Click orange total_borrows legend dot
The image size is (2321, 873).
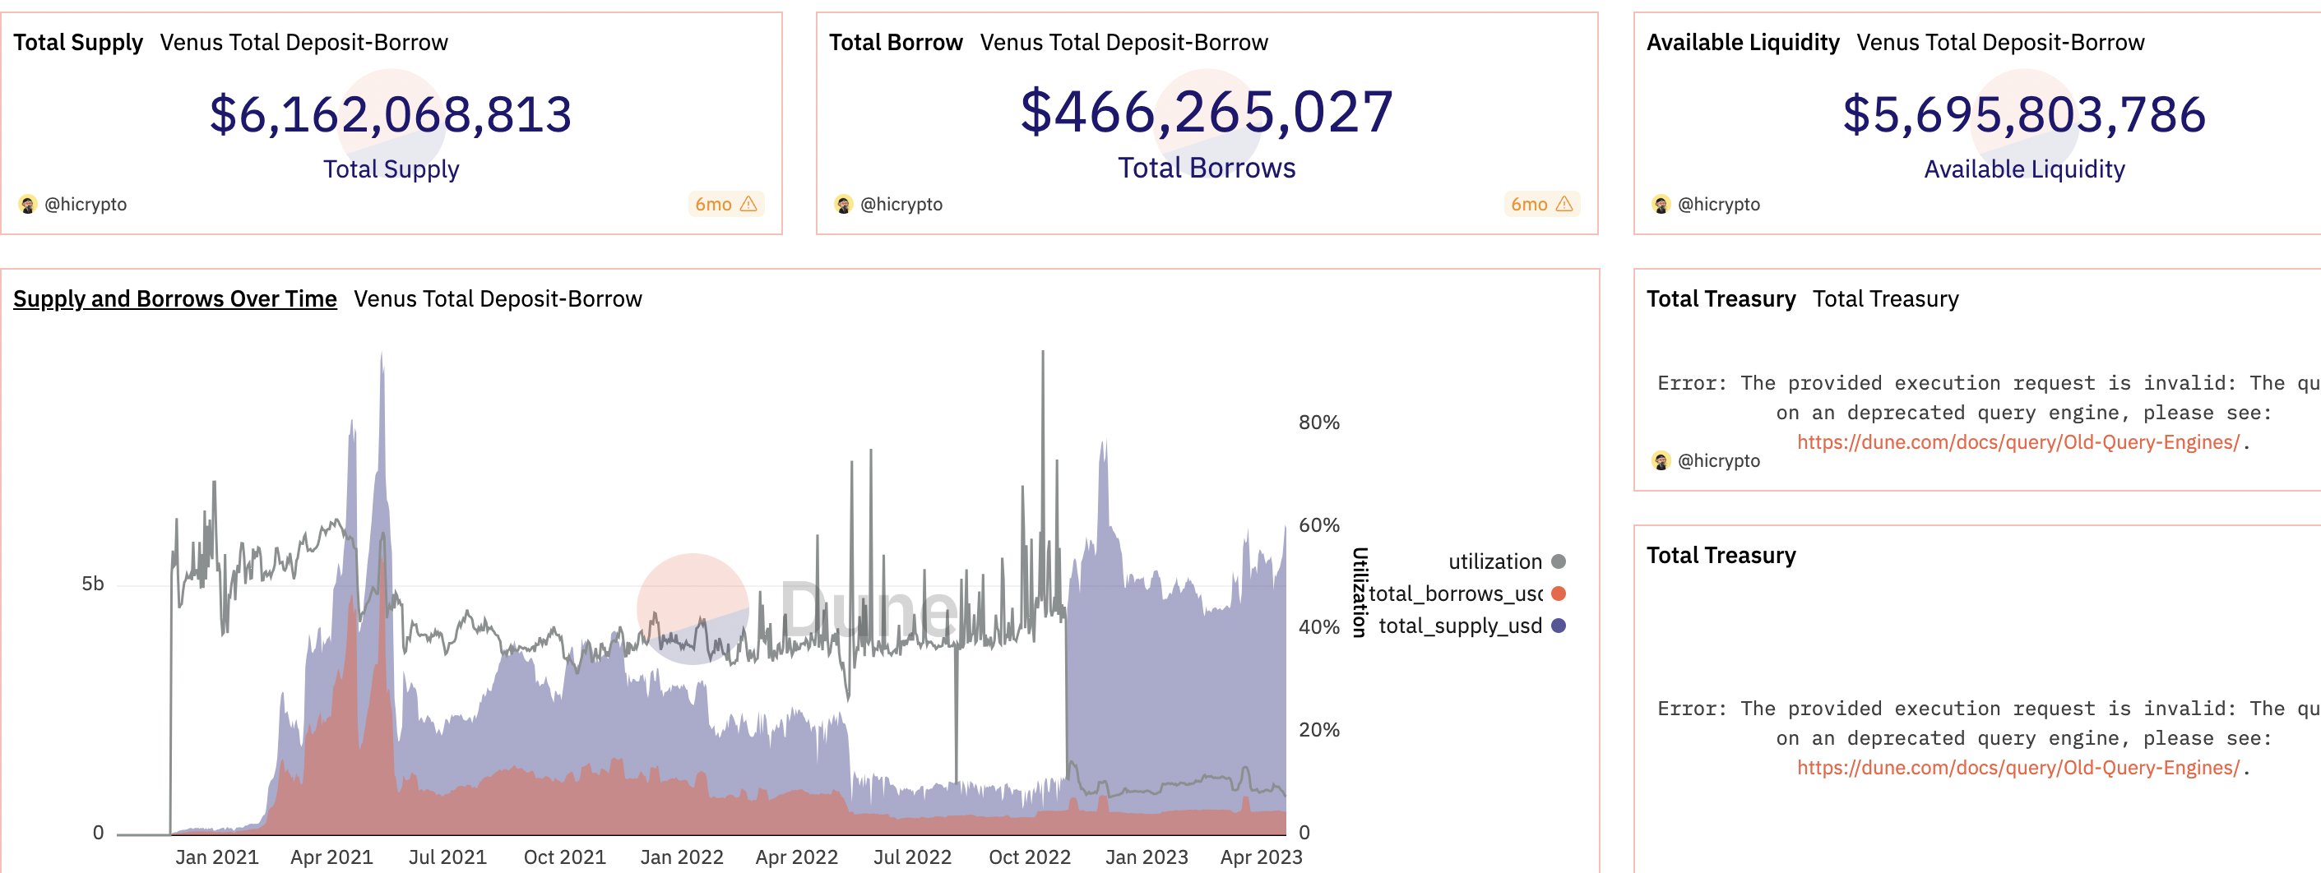click(1559, 594)
